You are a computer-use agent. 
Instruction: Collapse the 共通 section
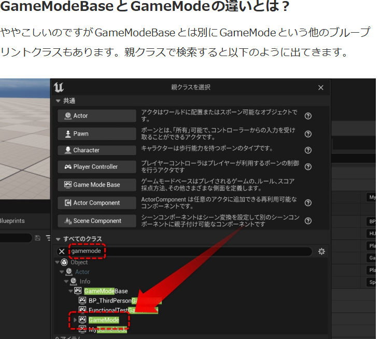(x=58, y=101)
